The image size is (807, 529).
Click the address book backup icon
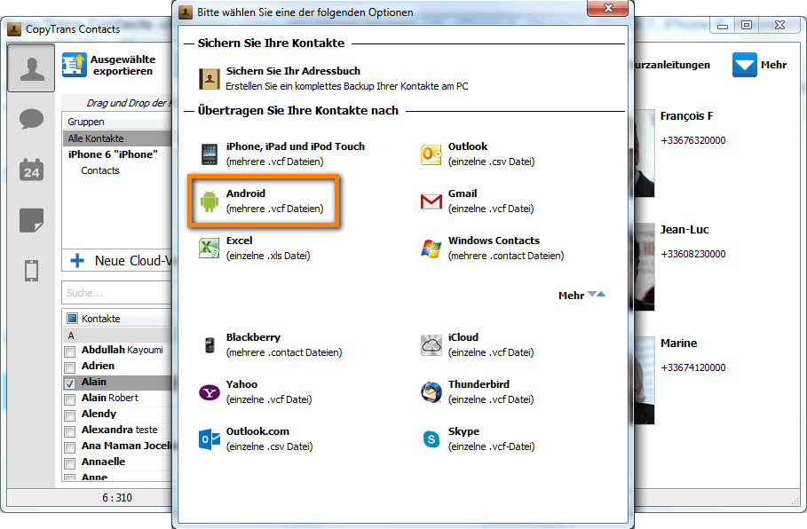pyautogui.click(x=209, y=79)
